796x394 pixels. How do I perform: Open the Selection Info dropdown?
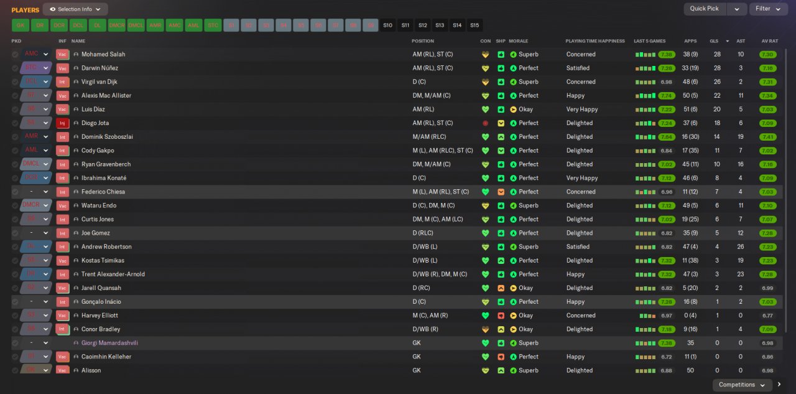(75, 9)
